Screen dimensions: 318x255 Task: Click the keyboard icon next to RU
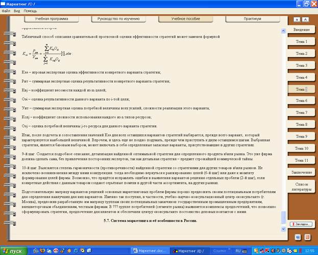pos(245,251)
